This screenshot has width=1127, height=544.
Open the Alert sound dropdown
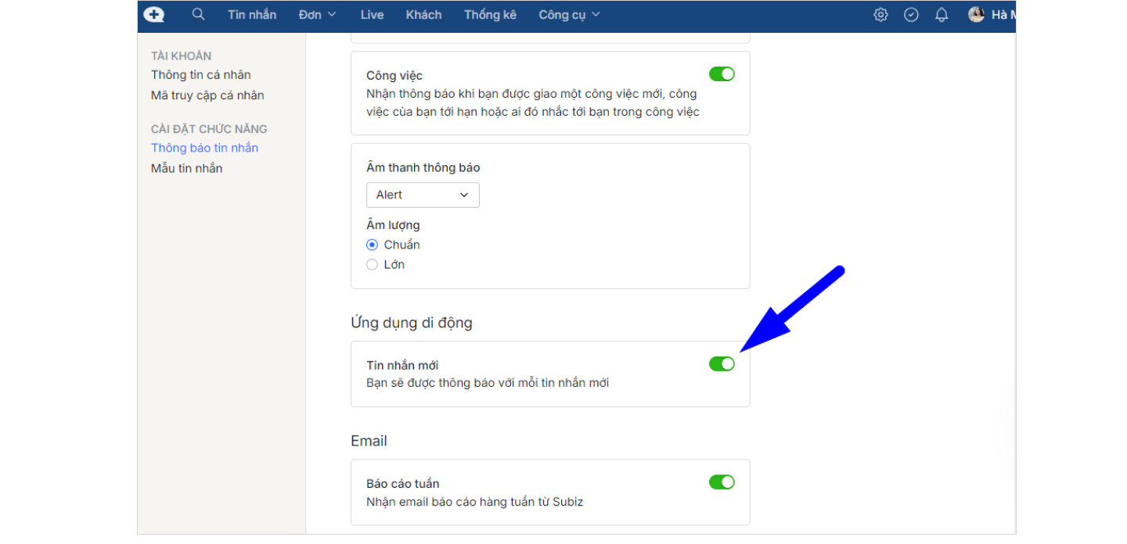(x=423, y=195)
